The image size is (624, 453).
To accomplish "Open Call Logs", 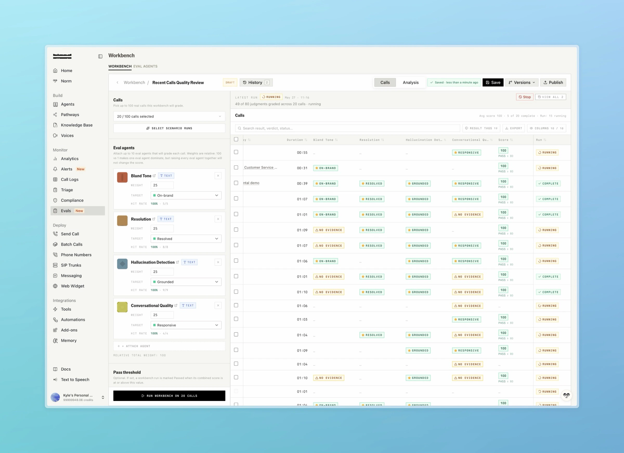I will pos(70,179).
